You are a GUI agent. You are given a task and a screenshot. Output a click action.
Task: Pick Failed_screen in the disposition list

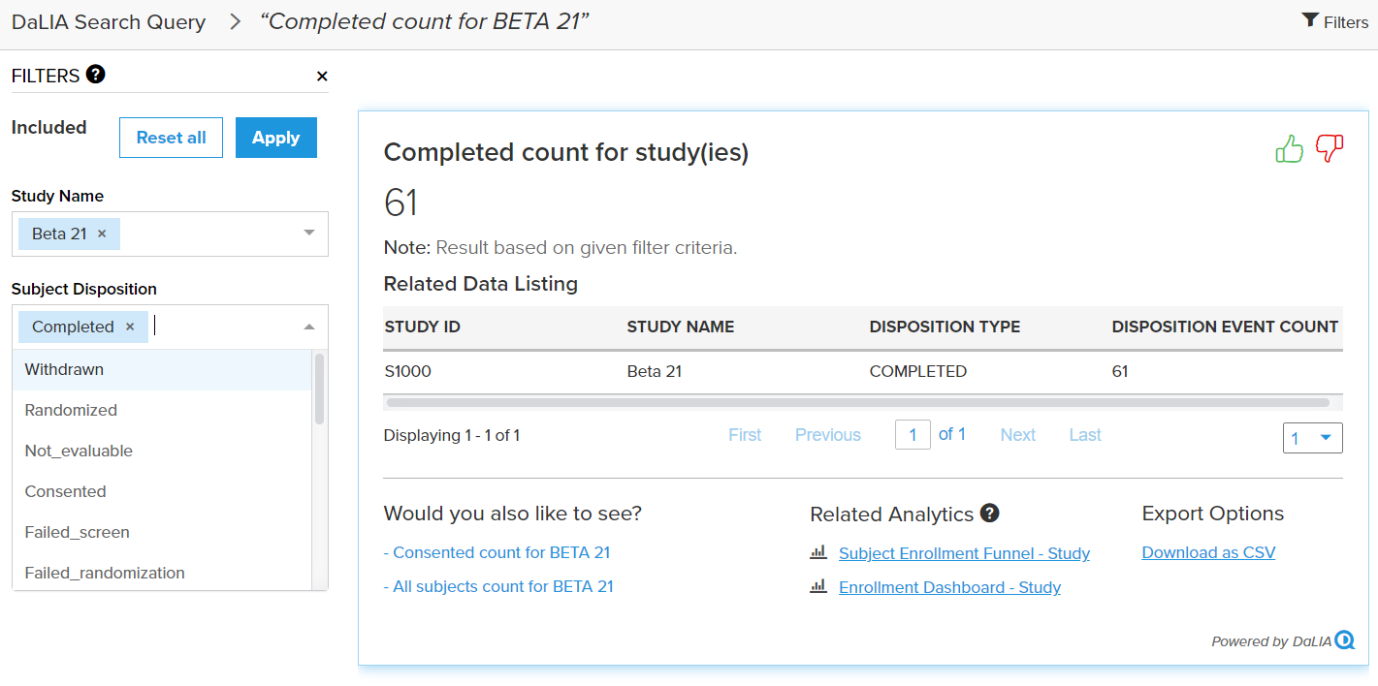pyautogui.click(x=77, y=532)
